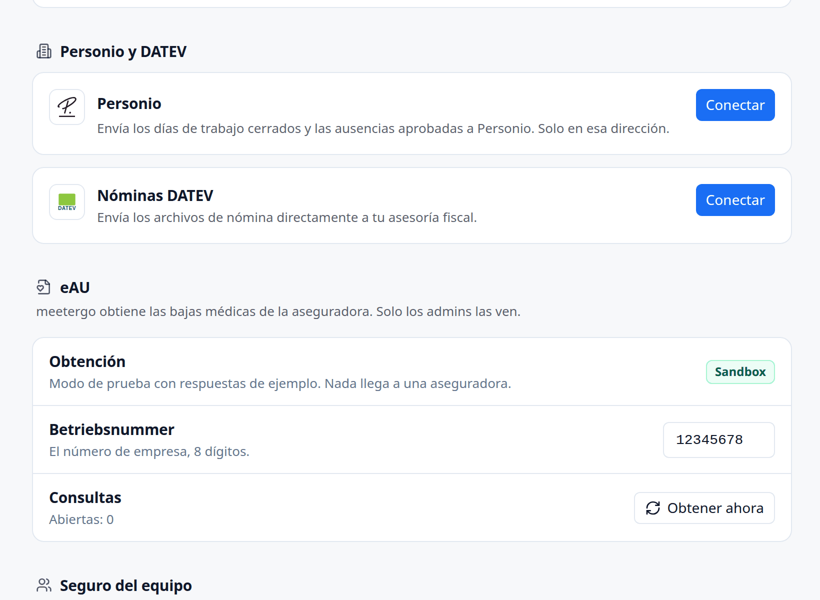The height and width of the screenshot is (600, 820).
Task: Click the building icon beside Personio y DATEV
Action: 44,51
